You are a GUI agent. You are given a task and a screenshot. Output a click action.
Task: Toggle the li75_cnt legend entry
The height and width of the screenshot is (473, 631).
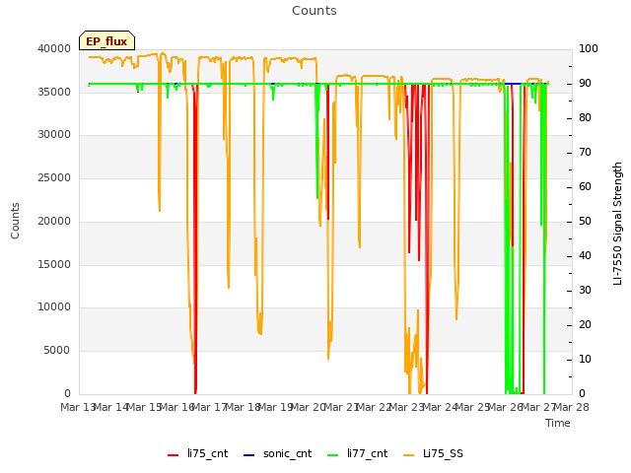[197, 453]
